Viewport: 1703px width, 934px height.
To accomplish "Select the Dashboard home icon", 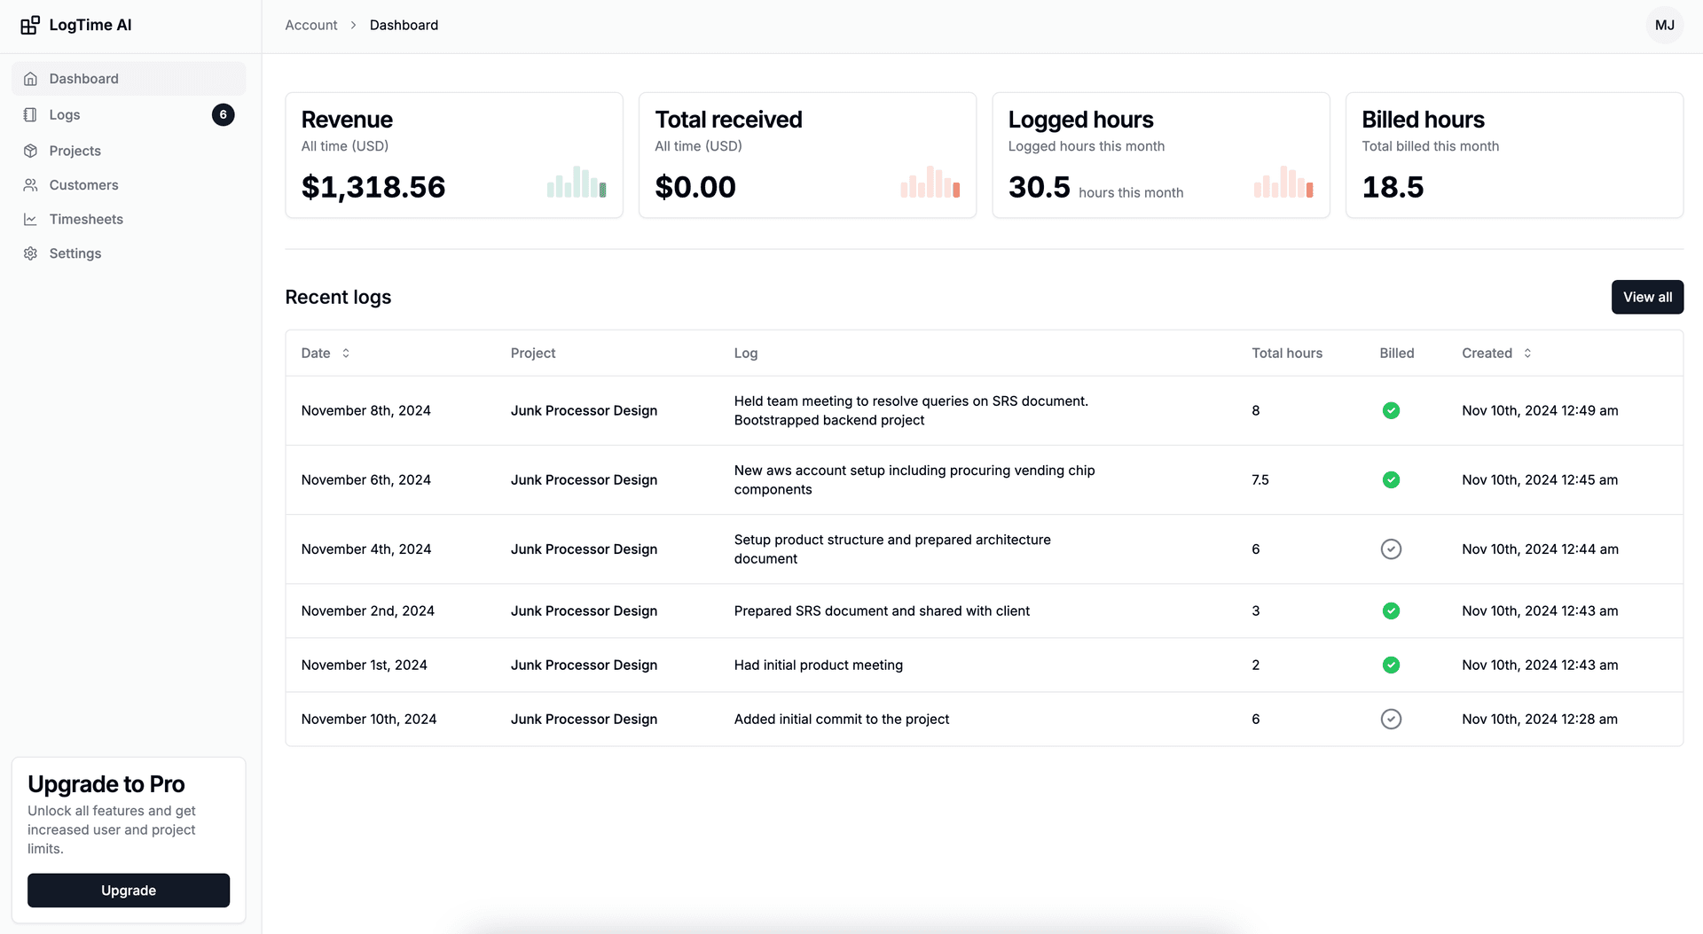I will 30,78.
